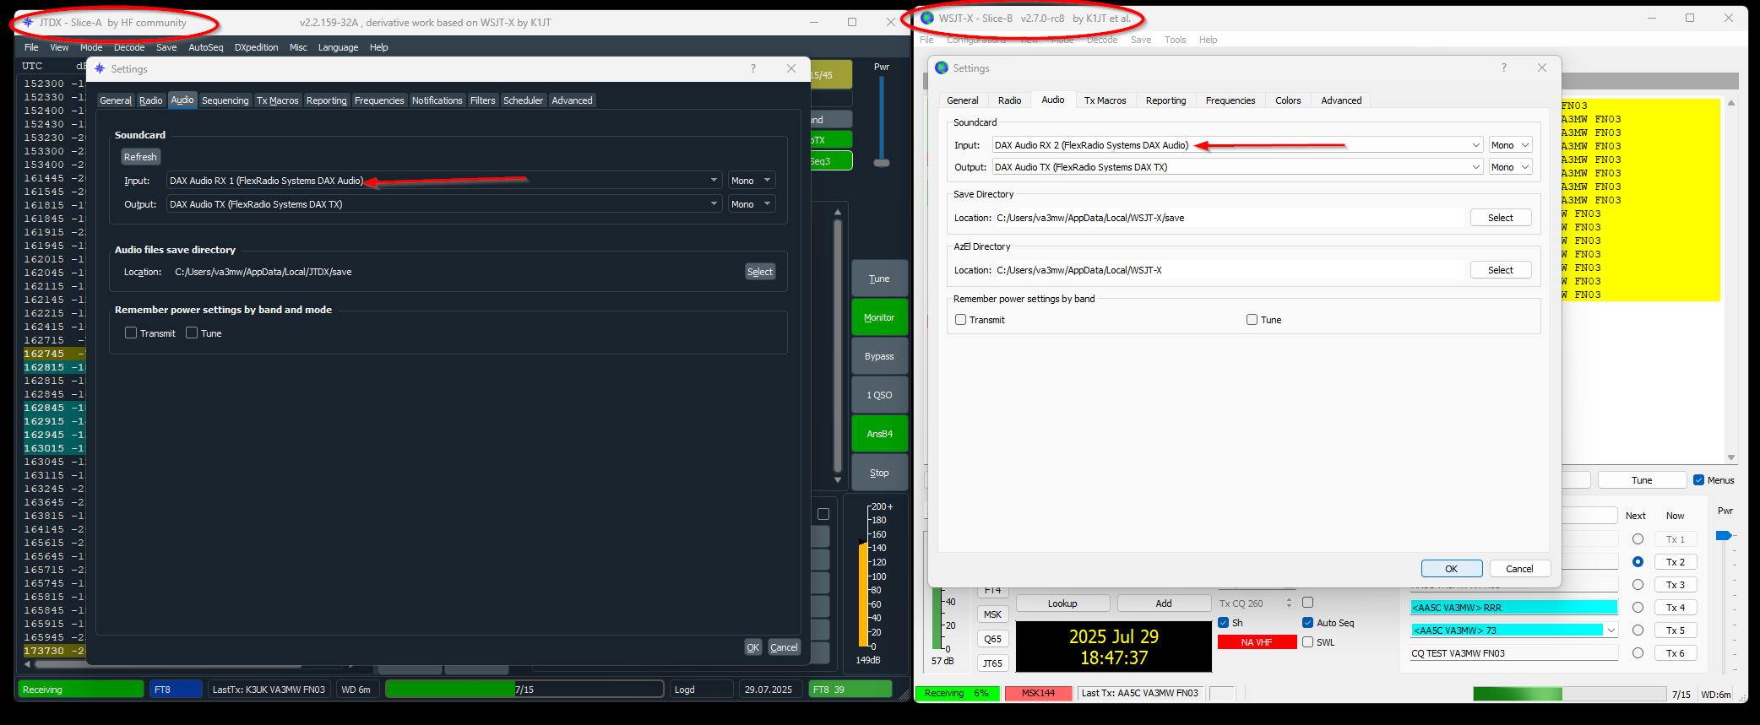
Task: Toggle Auto Seq checkbox in WSJT-X
Action: (x=1308, y=623)
